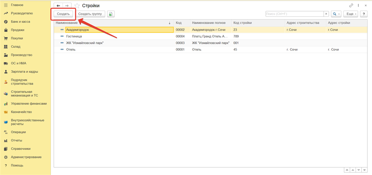Click into the Поиск search field
Viewport: 372px width, 175px height.
pyautogui.click(x=294, y=14)
